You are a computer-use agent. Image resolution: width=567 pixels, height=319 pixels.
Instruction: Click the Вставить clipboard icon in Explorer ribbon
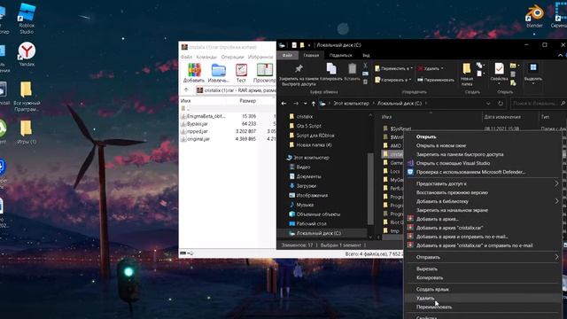point(353,68)
